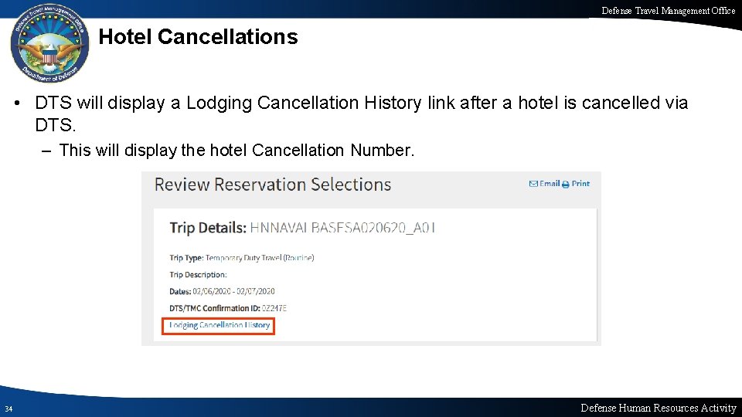Click the Print printer icon
The width and height of the screenshot is (742, 417).
(565, 185)
